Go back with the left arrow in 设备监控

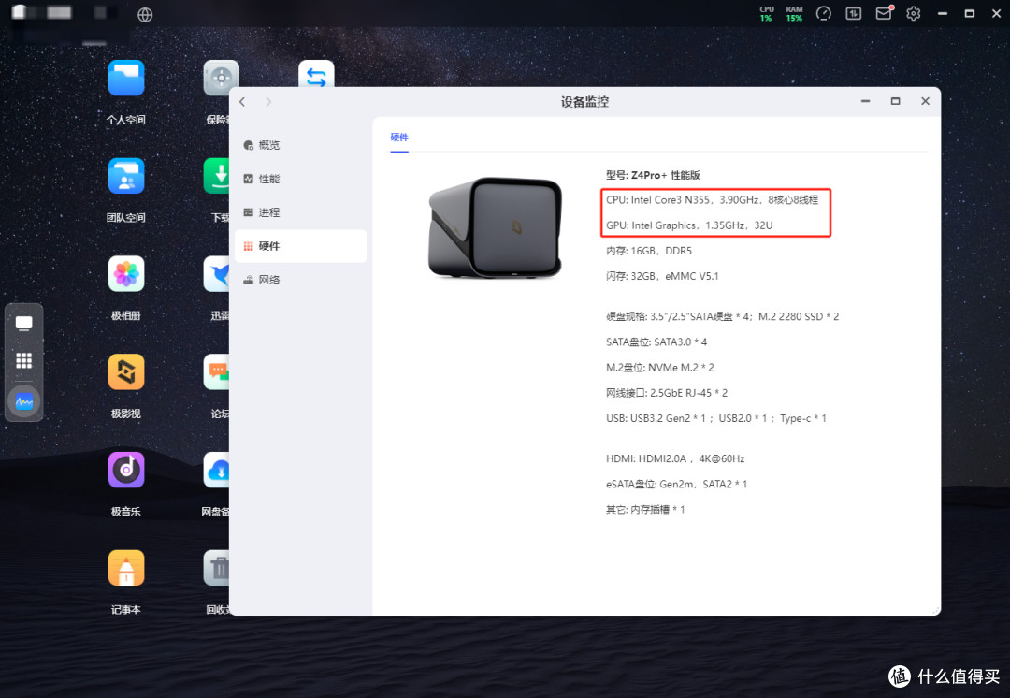(242, 102)
